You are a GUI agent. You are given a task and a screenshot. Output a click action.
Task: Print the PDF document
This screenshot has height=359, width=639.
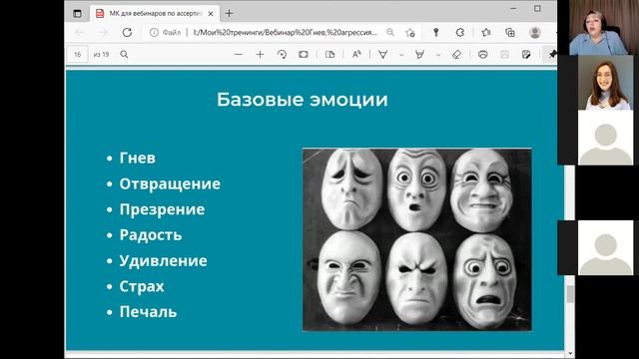point(483,54)
